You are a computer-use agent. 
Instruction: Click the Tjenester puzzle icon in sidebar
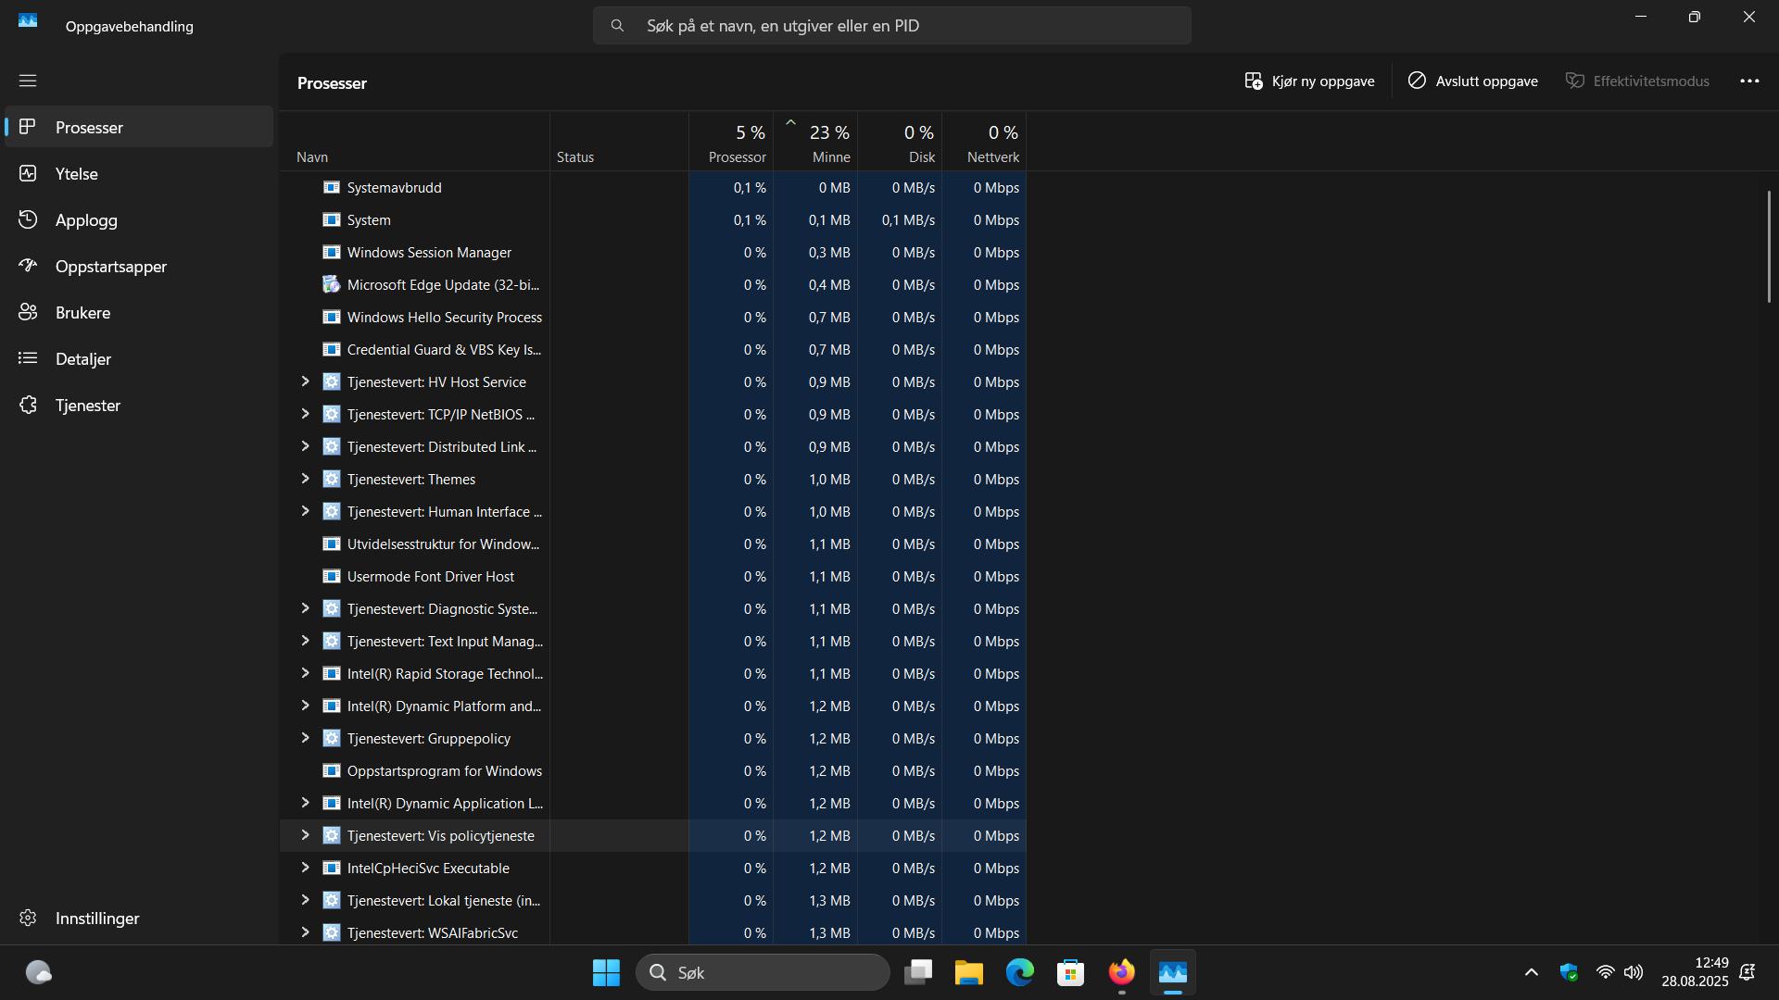tap(28, 405)
